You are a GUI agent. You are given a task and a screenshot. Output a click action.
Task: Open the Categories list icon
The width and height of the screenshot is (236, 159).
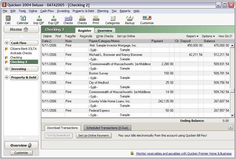click(112, 20)
